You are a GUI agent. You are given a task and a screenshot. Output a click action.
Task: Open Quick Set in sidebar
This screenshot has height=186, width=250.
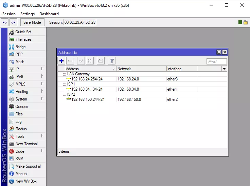click(27, 32)
